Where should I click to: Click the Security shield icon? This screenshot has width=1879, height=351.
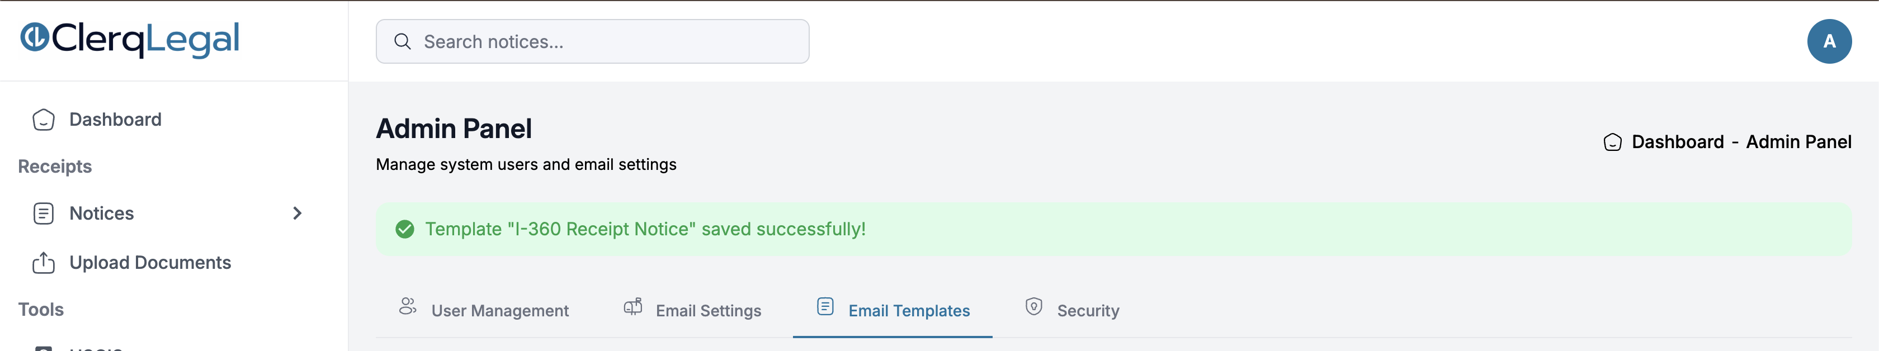click(x=1033, y=306)
